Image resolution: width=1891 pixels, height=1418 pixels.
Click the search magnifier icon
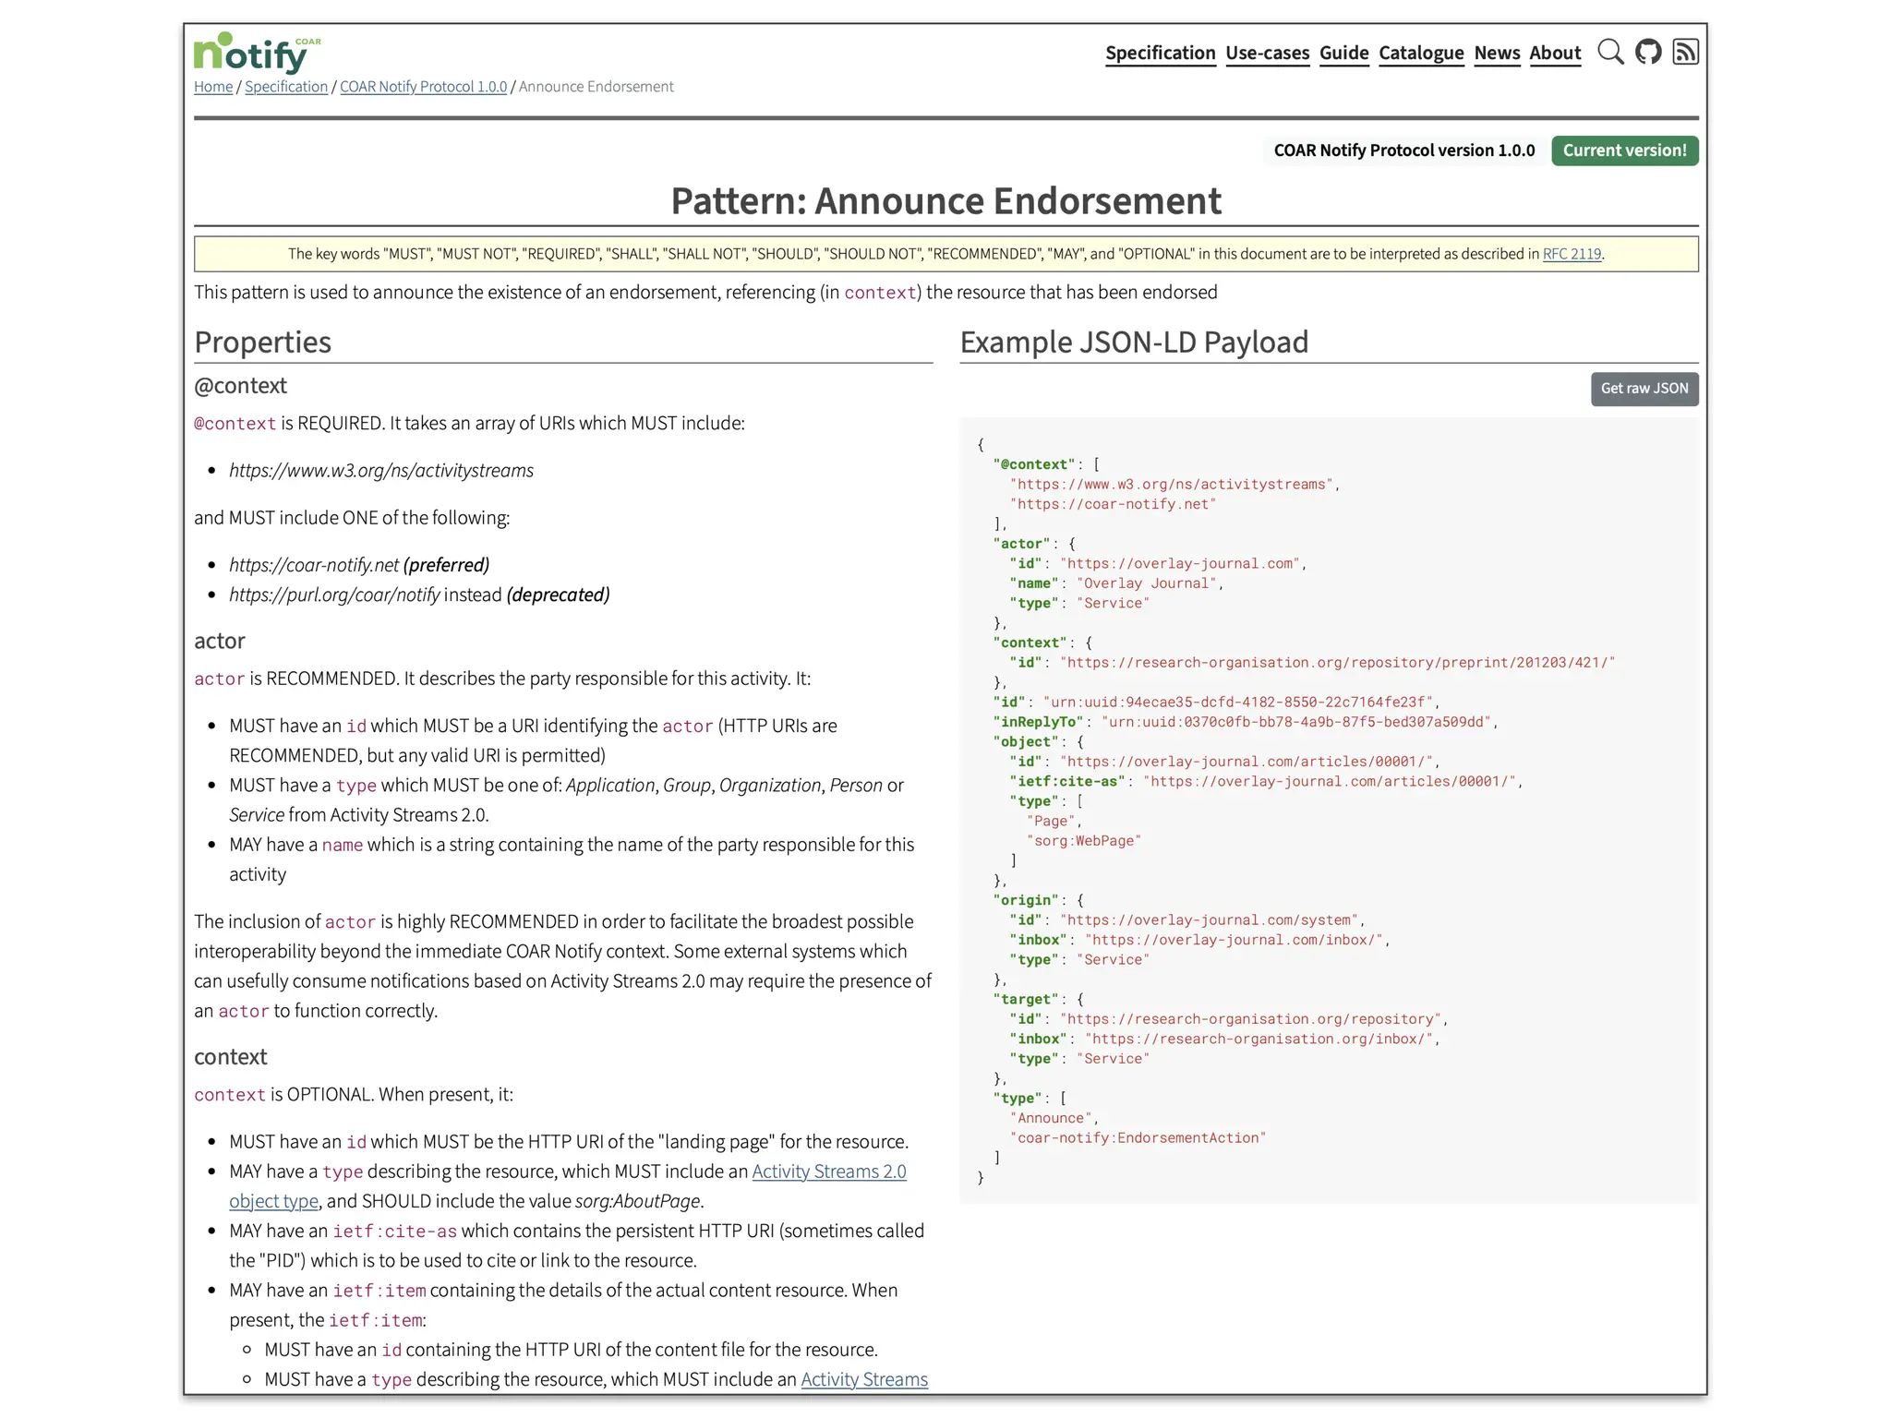pyautogui.click(x=1609, y=52)
